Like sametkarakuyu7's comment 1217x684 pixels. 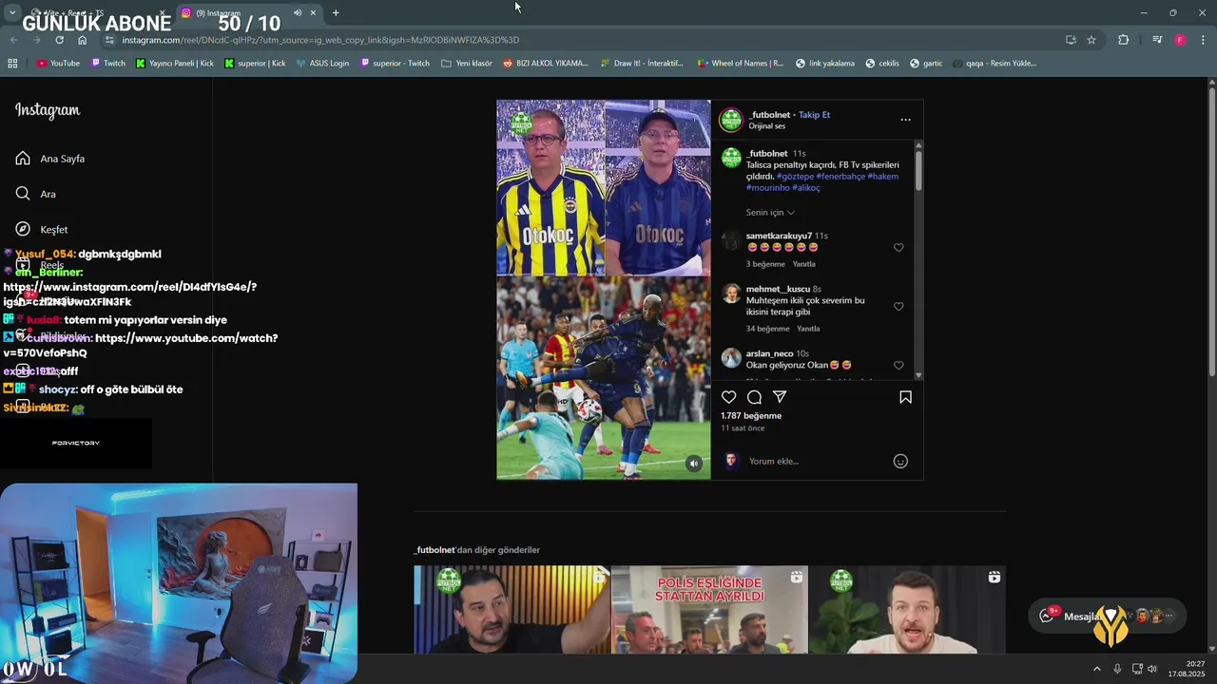pyautogui.click(x=898, y=248)
